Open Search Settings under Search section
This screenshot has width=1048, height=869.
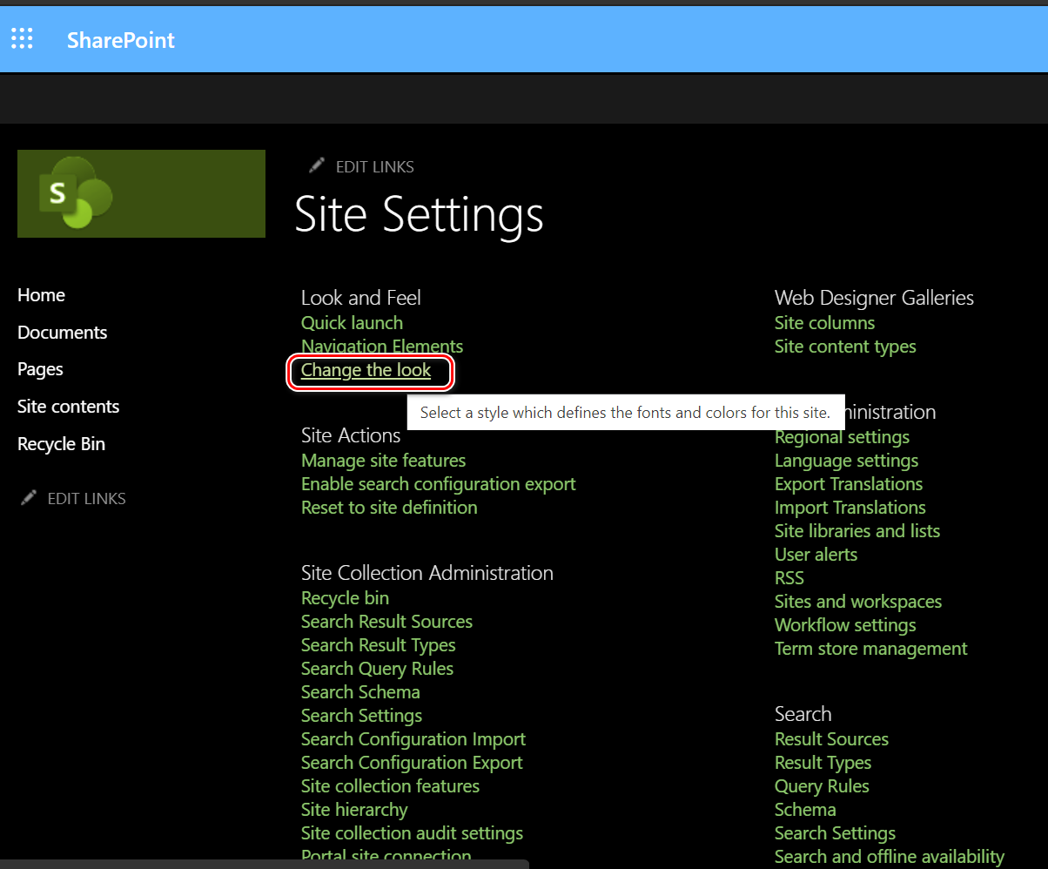835,833
